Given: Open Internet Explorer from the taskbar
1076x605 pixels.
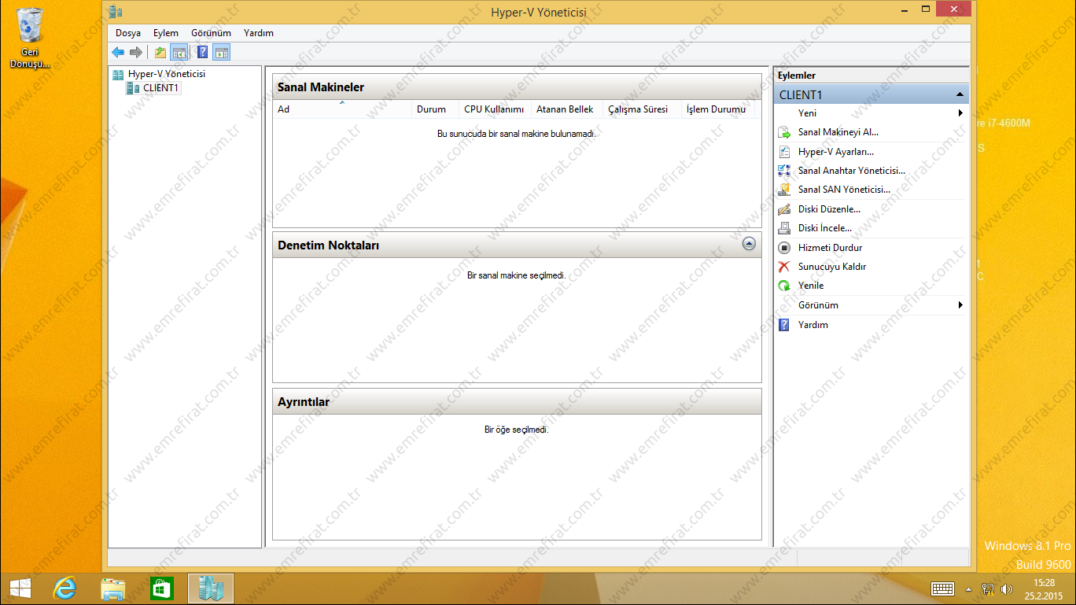Looking at the screenshot, I should [x=64, y=588].
